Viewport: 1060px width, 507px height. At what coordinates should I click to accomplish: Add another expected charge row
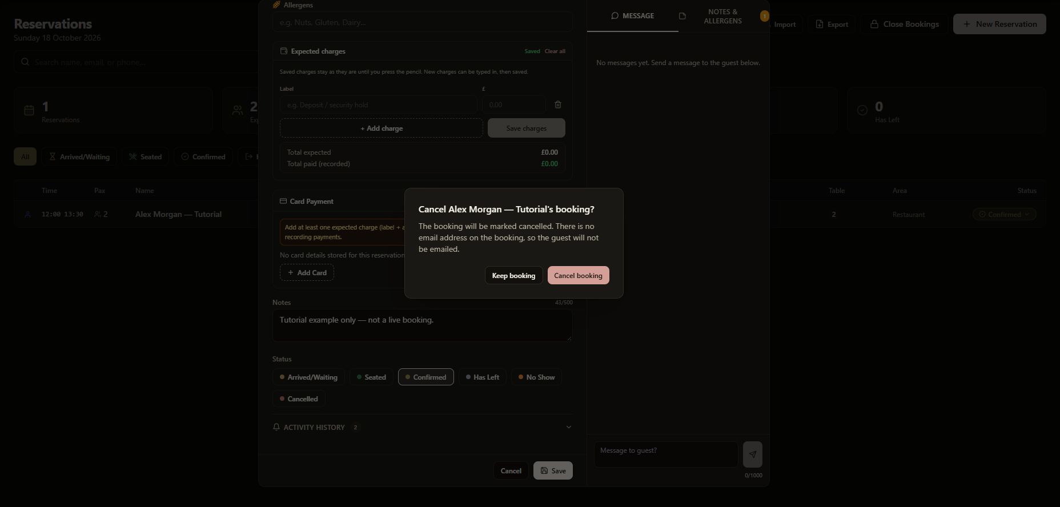click(x=382, y=128)
